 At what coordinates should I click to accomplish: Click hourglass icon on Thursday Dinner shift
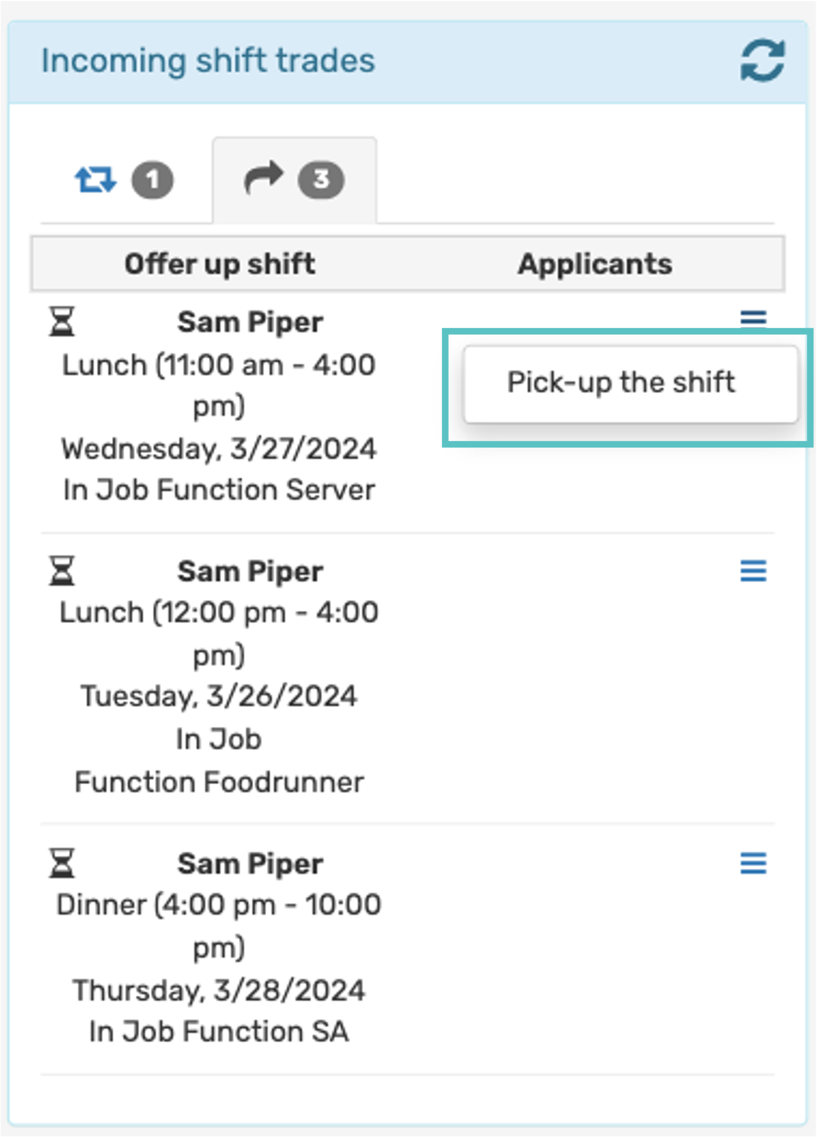[x=61, y=863]
